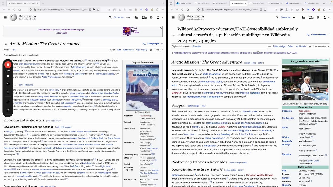The height and width of the screenshot is (187, 333).
Task: Open the search icon on English Wikipedia
Action: click(x=110, y=17)
